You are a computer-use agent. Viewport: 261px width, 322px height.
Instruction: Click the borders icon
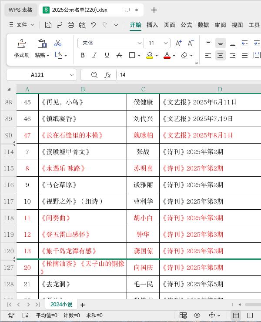point(132,55)
